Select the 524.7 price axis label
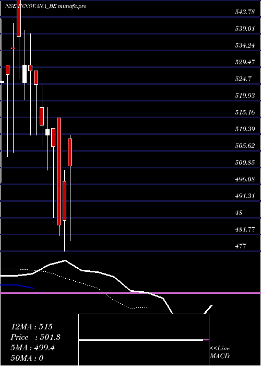The width and height of the screenshot is (261, 366). pyautogui.click(x=243, y=79)
